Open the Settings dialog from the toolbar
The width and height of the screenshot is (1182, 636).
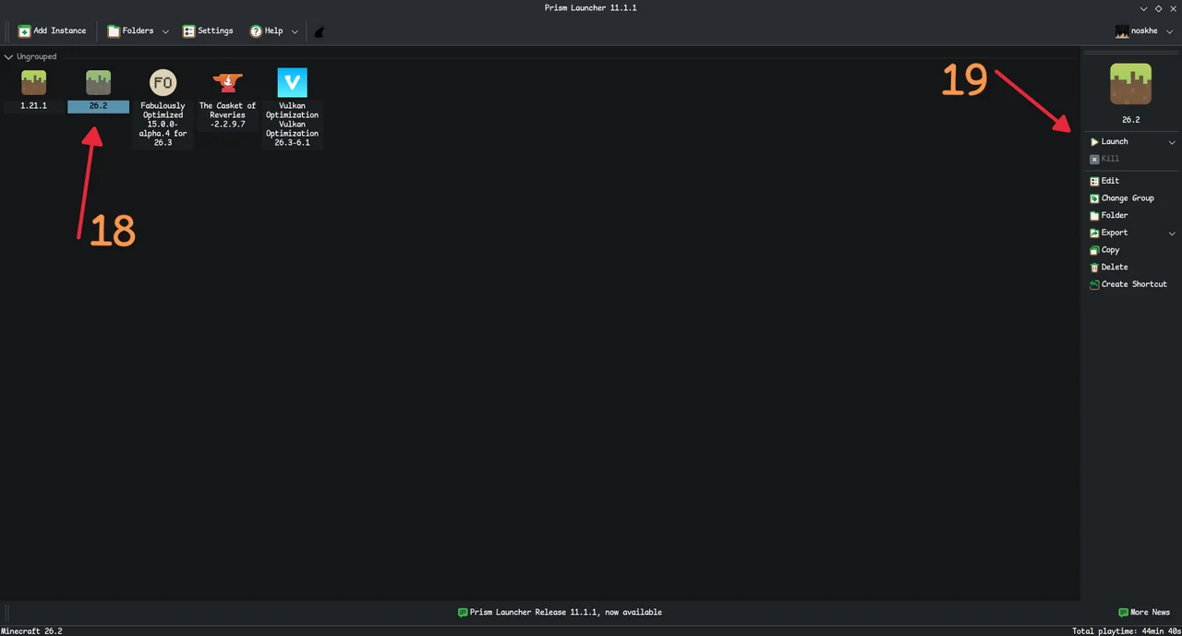[208, 31]
